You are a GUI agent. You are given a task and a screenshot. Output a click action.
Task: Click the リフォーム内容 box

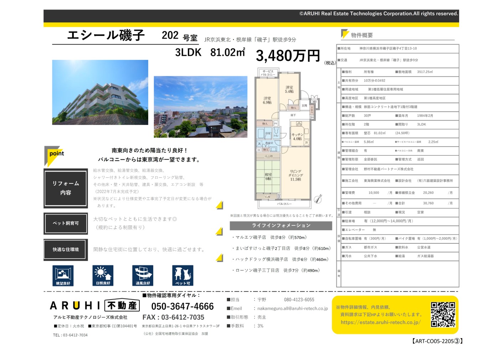pos(66,188)
